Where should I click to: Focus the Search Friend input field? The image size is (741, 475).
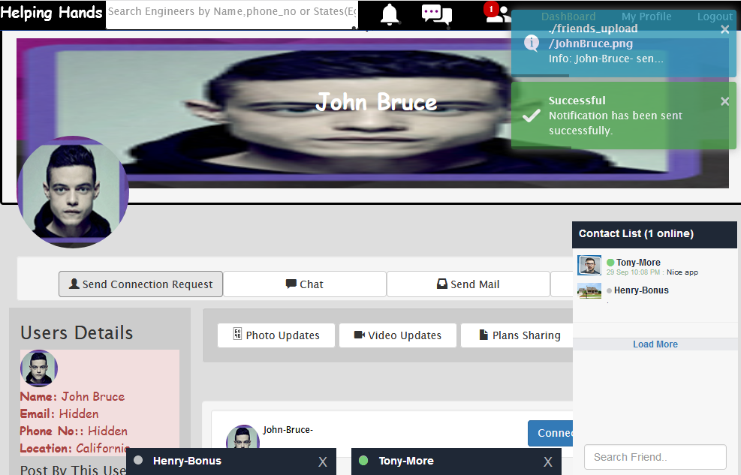pos(655,457)
